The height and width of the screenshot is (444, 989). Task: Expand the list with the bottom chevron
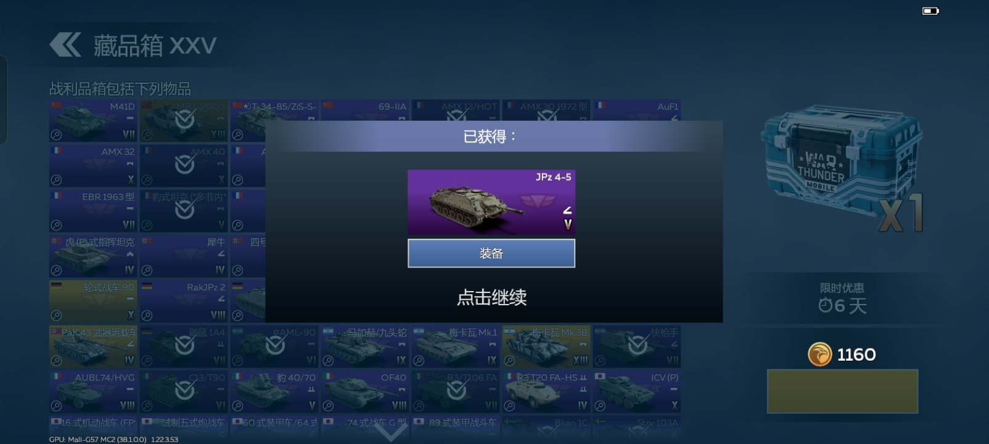pyautogui.click(x=392, y=432)
